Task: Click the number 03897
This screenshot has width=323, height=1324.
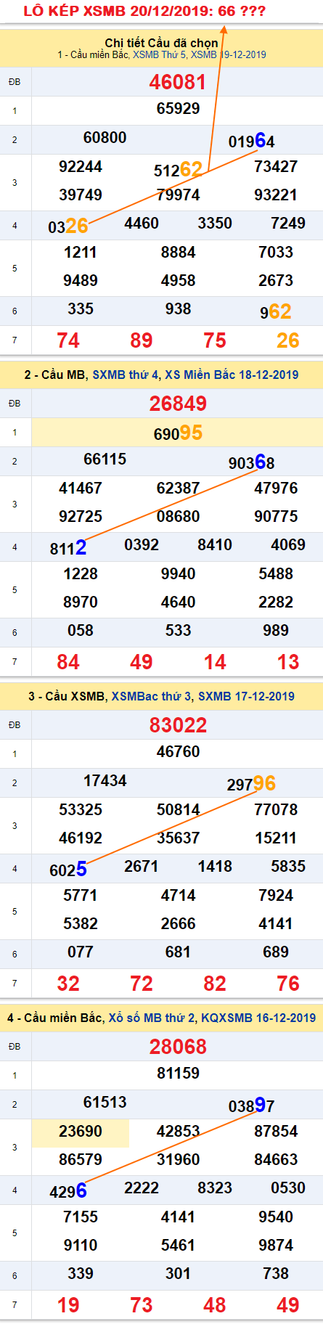Action: (251, 1106)
